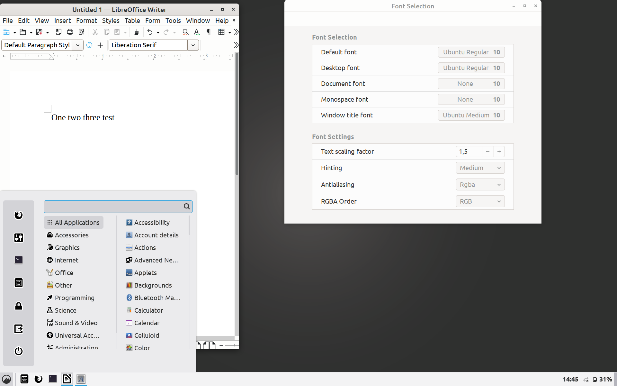Click the New document icon in Writer
617x386 pixels.
(x=6, y=32)
